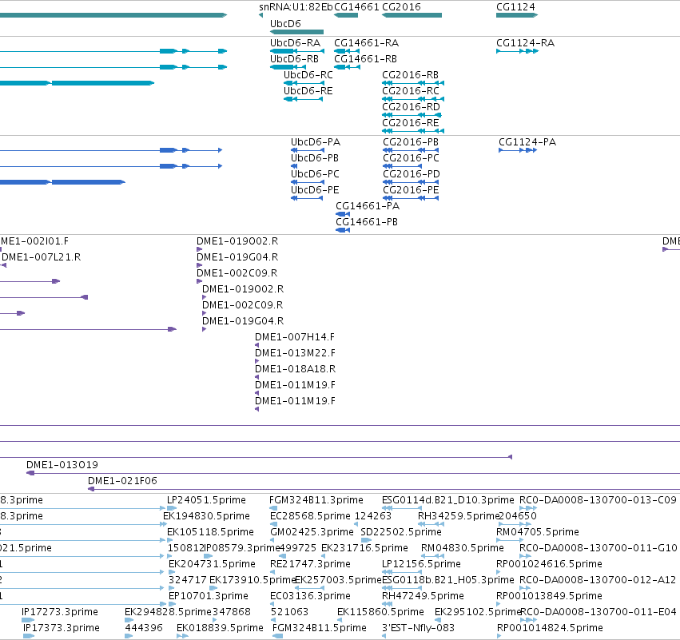Screen dimensions: 680x640
Task: Select EST IP17273.3prime
Action: pyautogui.click(x=28, y=621)
